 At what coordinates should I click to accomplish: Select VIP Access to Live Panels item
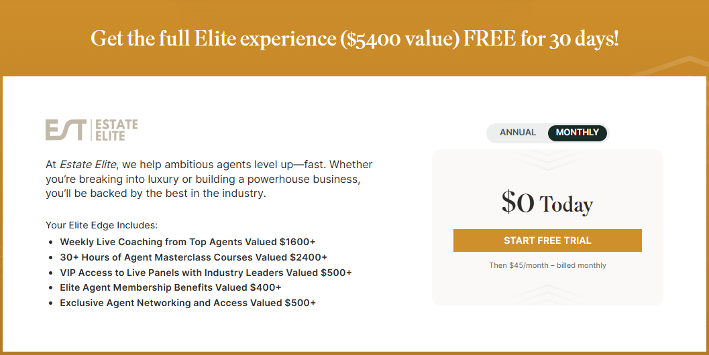click(206, 273)
